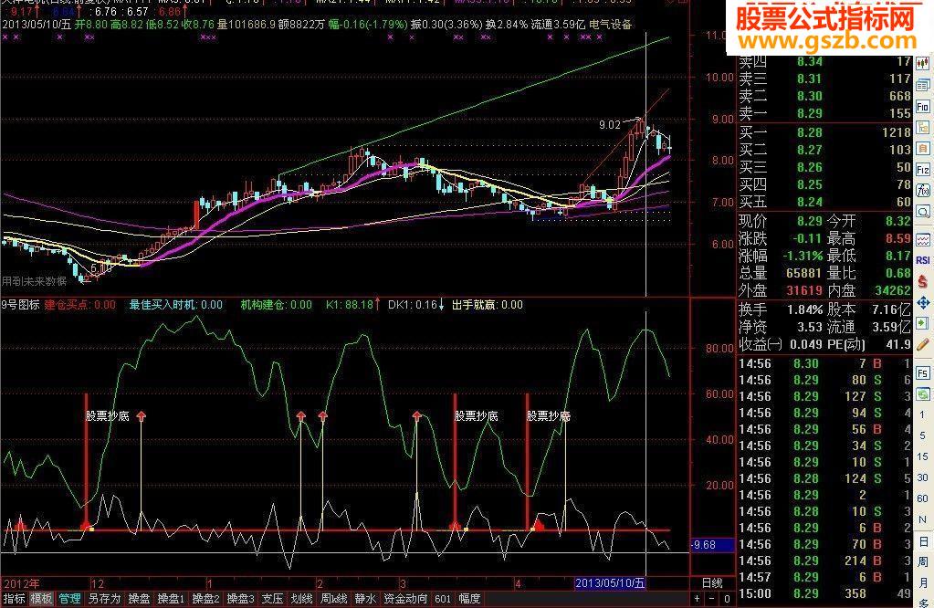Viewport: 934px width, 608px height.
Task: Switch to the daily 日 period
Action: [x=923, y=541]
